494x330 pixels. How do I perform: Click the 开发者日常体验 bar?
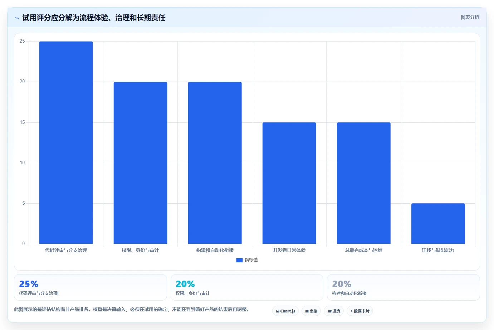point(289,183)
